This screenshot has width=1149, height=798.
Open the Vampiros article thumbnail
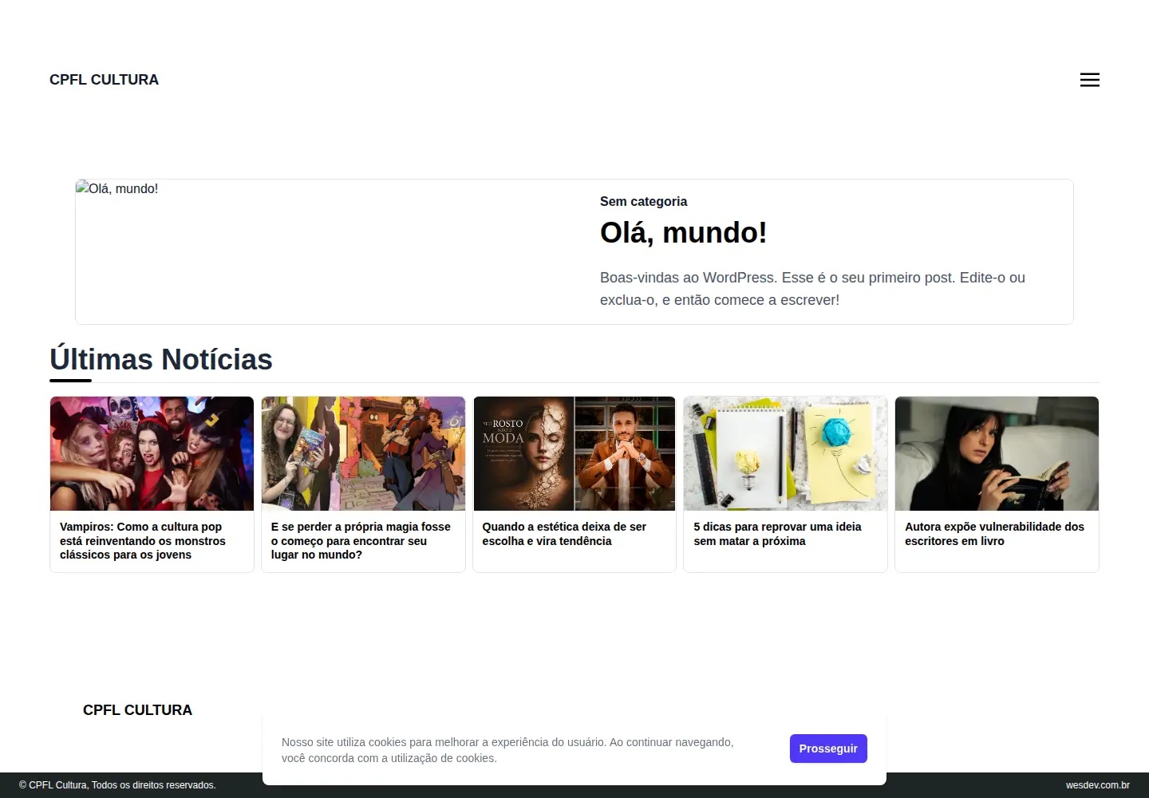click(152, 453)
